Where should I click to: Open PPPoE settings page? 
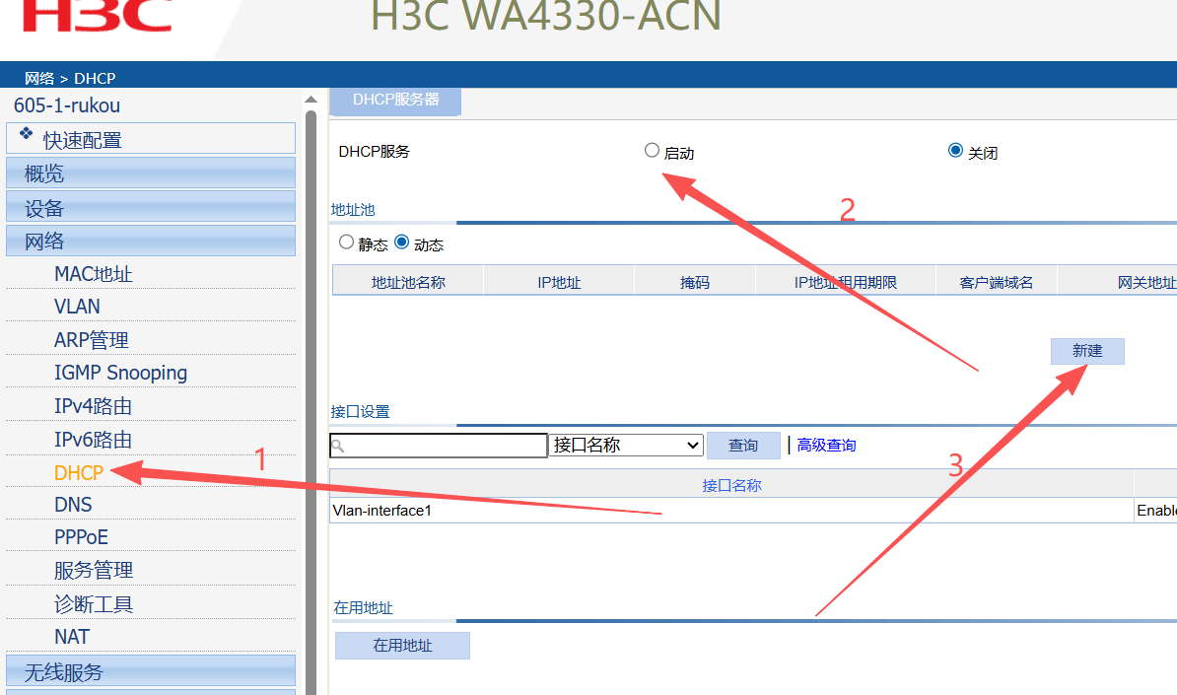pos(81,537)
